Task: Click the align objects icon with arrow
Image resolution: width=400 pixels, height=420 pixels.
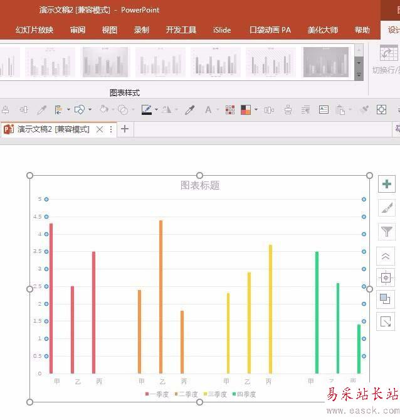Action: coord(58,110)
